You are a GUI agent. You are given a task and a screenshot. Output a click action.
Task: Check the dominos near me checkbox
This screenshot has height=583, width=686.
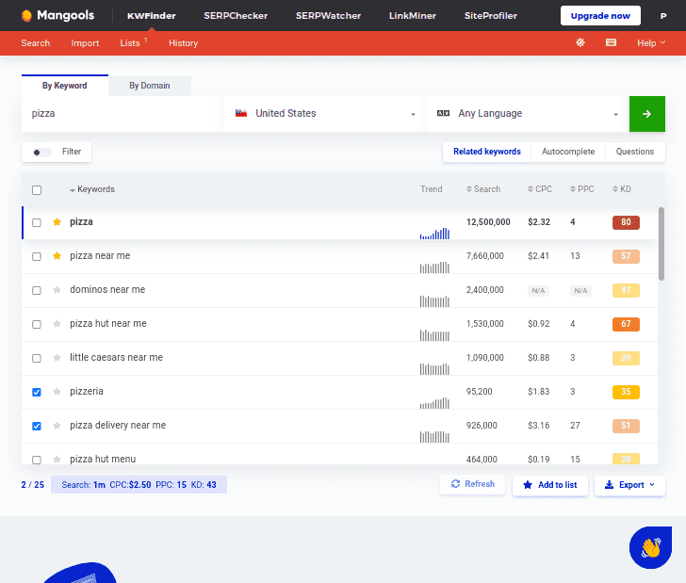37,290
